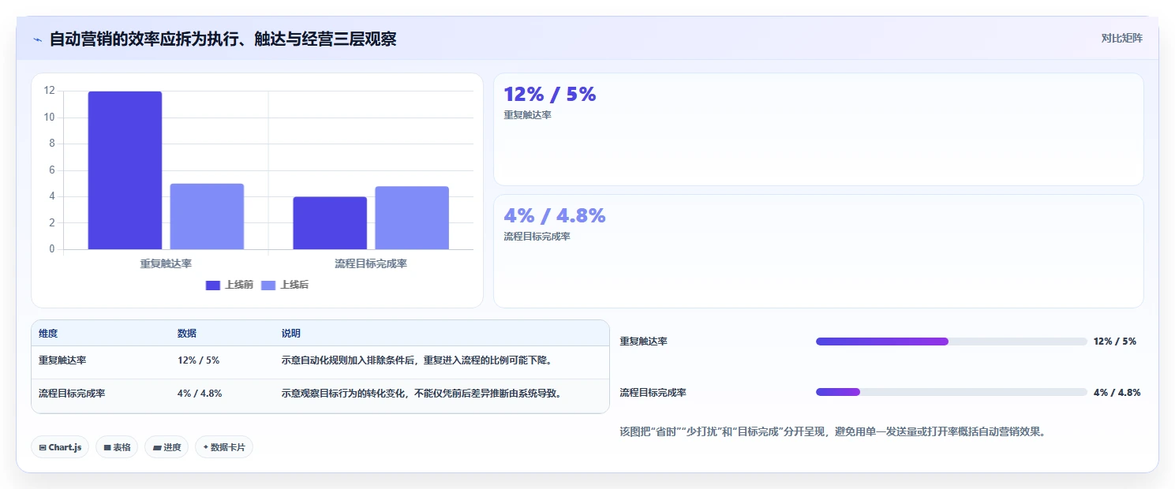This screenshot has height=489, width=1175.
Task: Click the 数据卡片 chip sparkle icon
Action: 206,447
